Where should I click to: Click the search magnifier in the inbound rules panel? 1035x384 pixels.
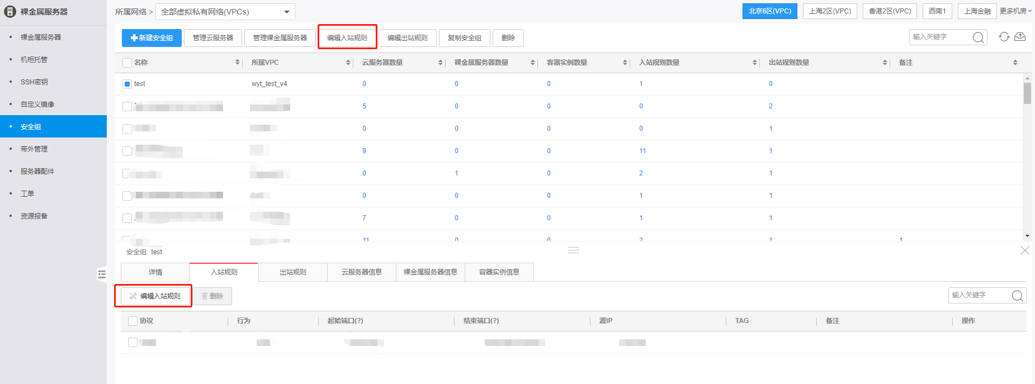pyautogui.click(x=1017, y=296)
